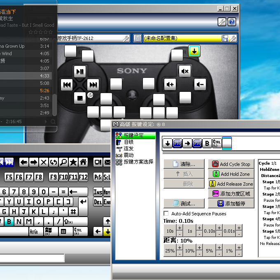
Task: Open the yellow 未命名配置集 profile dropdown
Action: point(181,38)
